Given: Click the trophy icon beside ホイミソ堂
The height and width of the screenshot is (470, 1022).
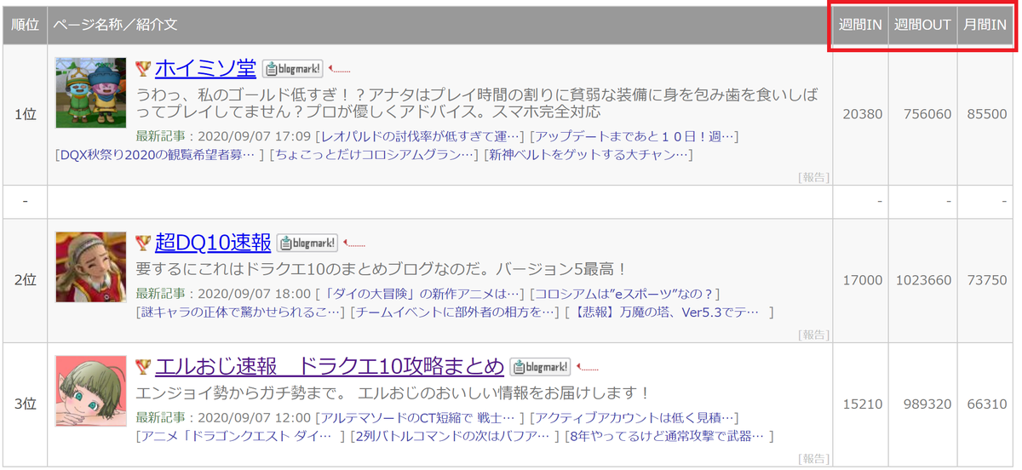Looking at the screenshot, I should [x=143, y=69].
